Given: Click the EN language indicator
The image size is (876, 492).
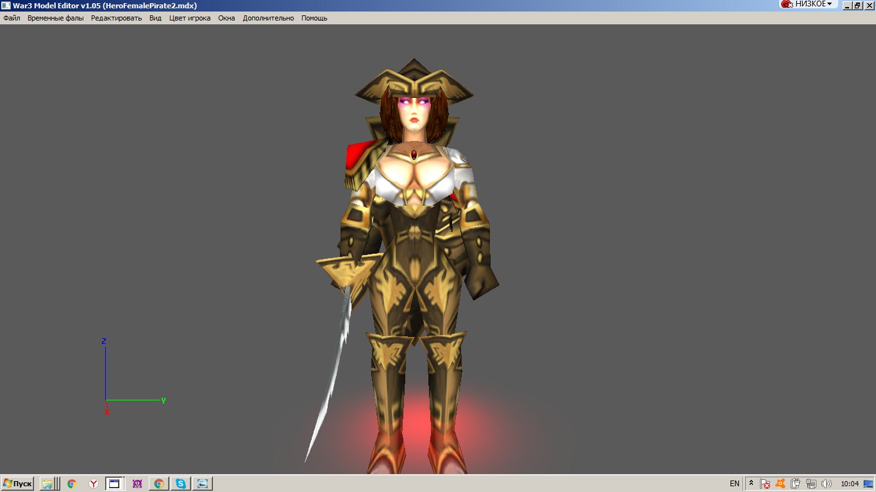Looking at the screenshot, I should pyautogui.click(x=734, y=484).
